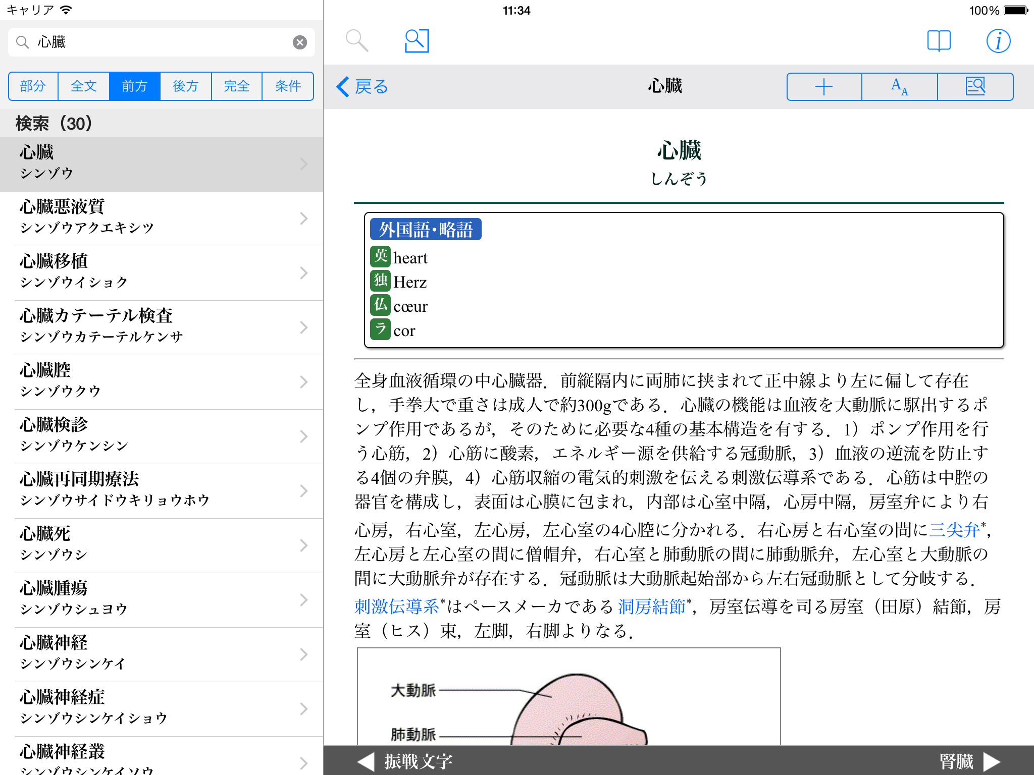Tap the search-in-entry list icon
The image size is (1034, 775).
(x=975, y=87)
